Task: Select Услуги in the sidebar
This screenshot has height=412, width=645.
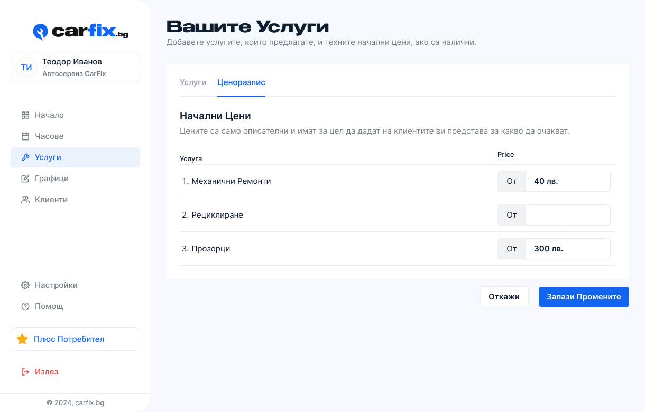Action: click(x=75, y=157)
